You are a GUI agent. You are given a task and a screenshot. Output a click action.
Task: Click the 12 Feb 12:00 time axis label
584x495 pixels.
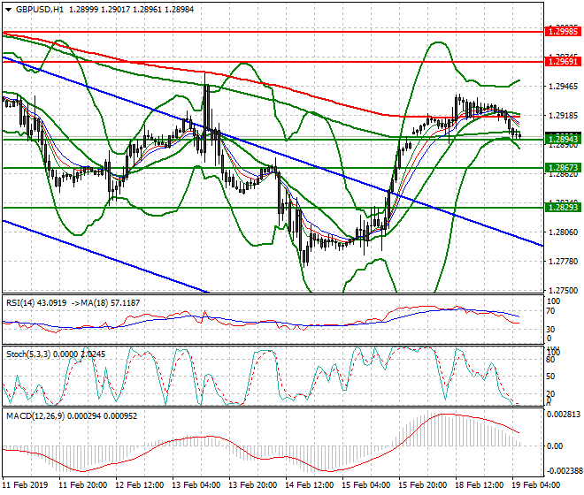(139, 485)
